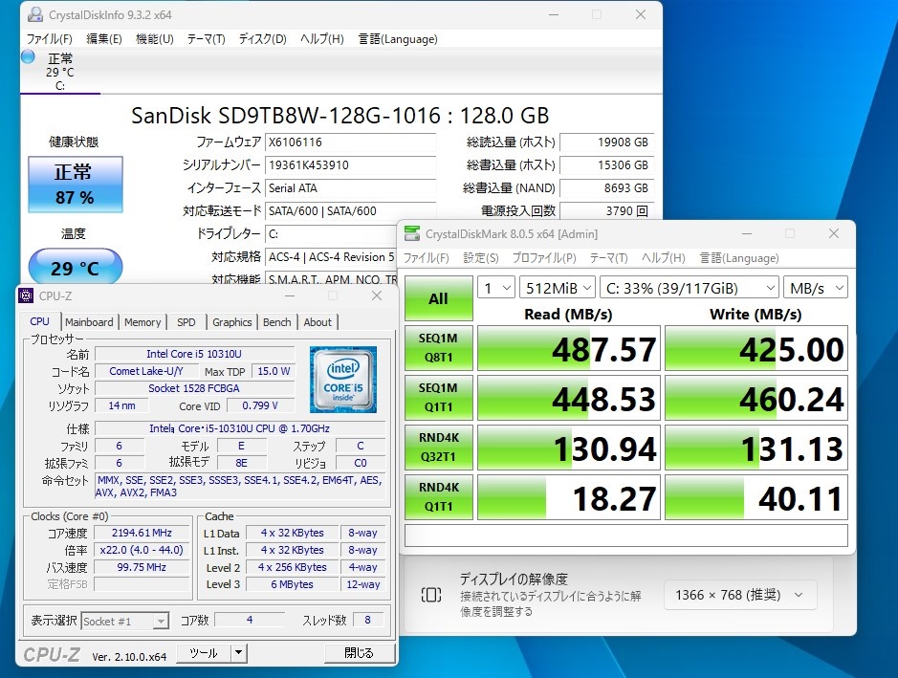Image resolution: width=898 pixels, height=678 pixels.
Task: Click the SEQ1M Q8T1 read result 487.57
Action: (x=569, y=348)
